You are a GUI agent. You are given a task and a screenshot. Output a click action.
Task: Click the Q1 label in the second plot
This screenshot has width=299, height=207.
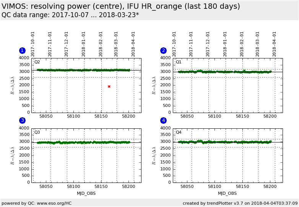179,62
